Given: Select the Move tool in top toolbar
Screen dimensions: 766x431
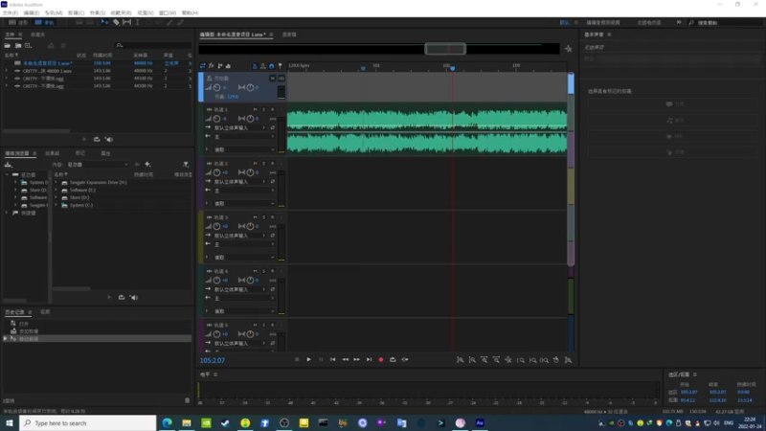Looking at the screenshot, I should (x=104, y=21).
